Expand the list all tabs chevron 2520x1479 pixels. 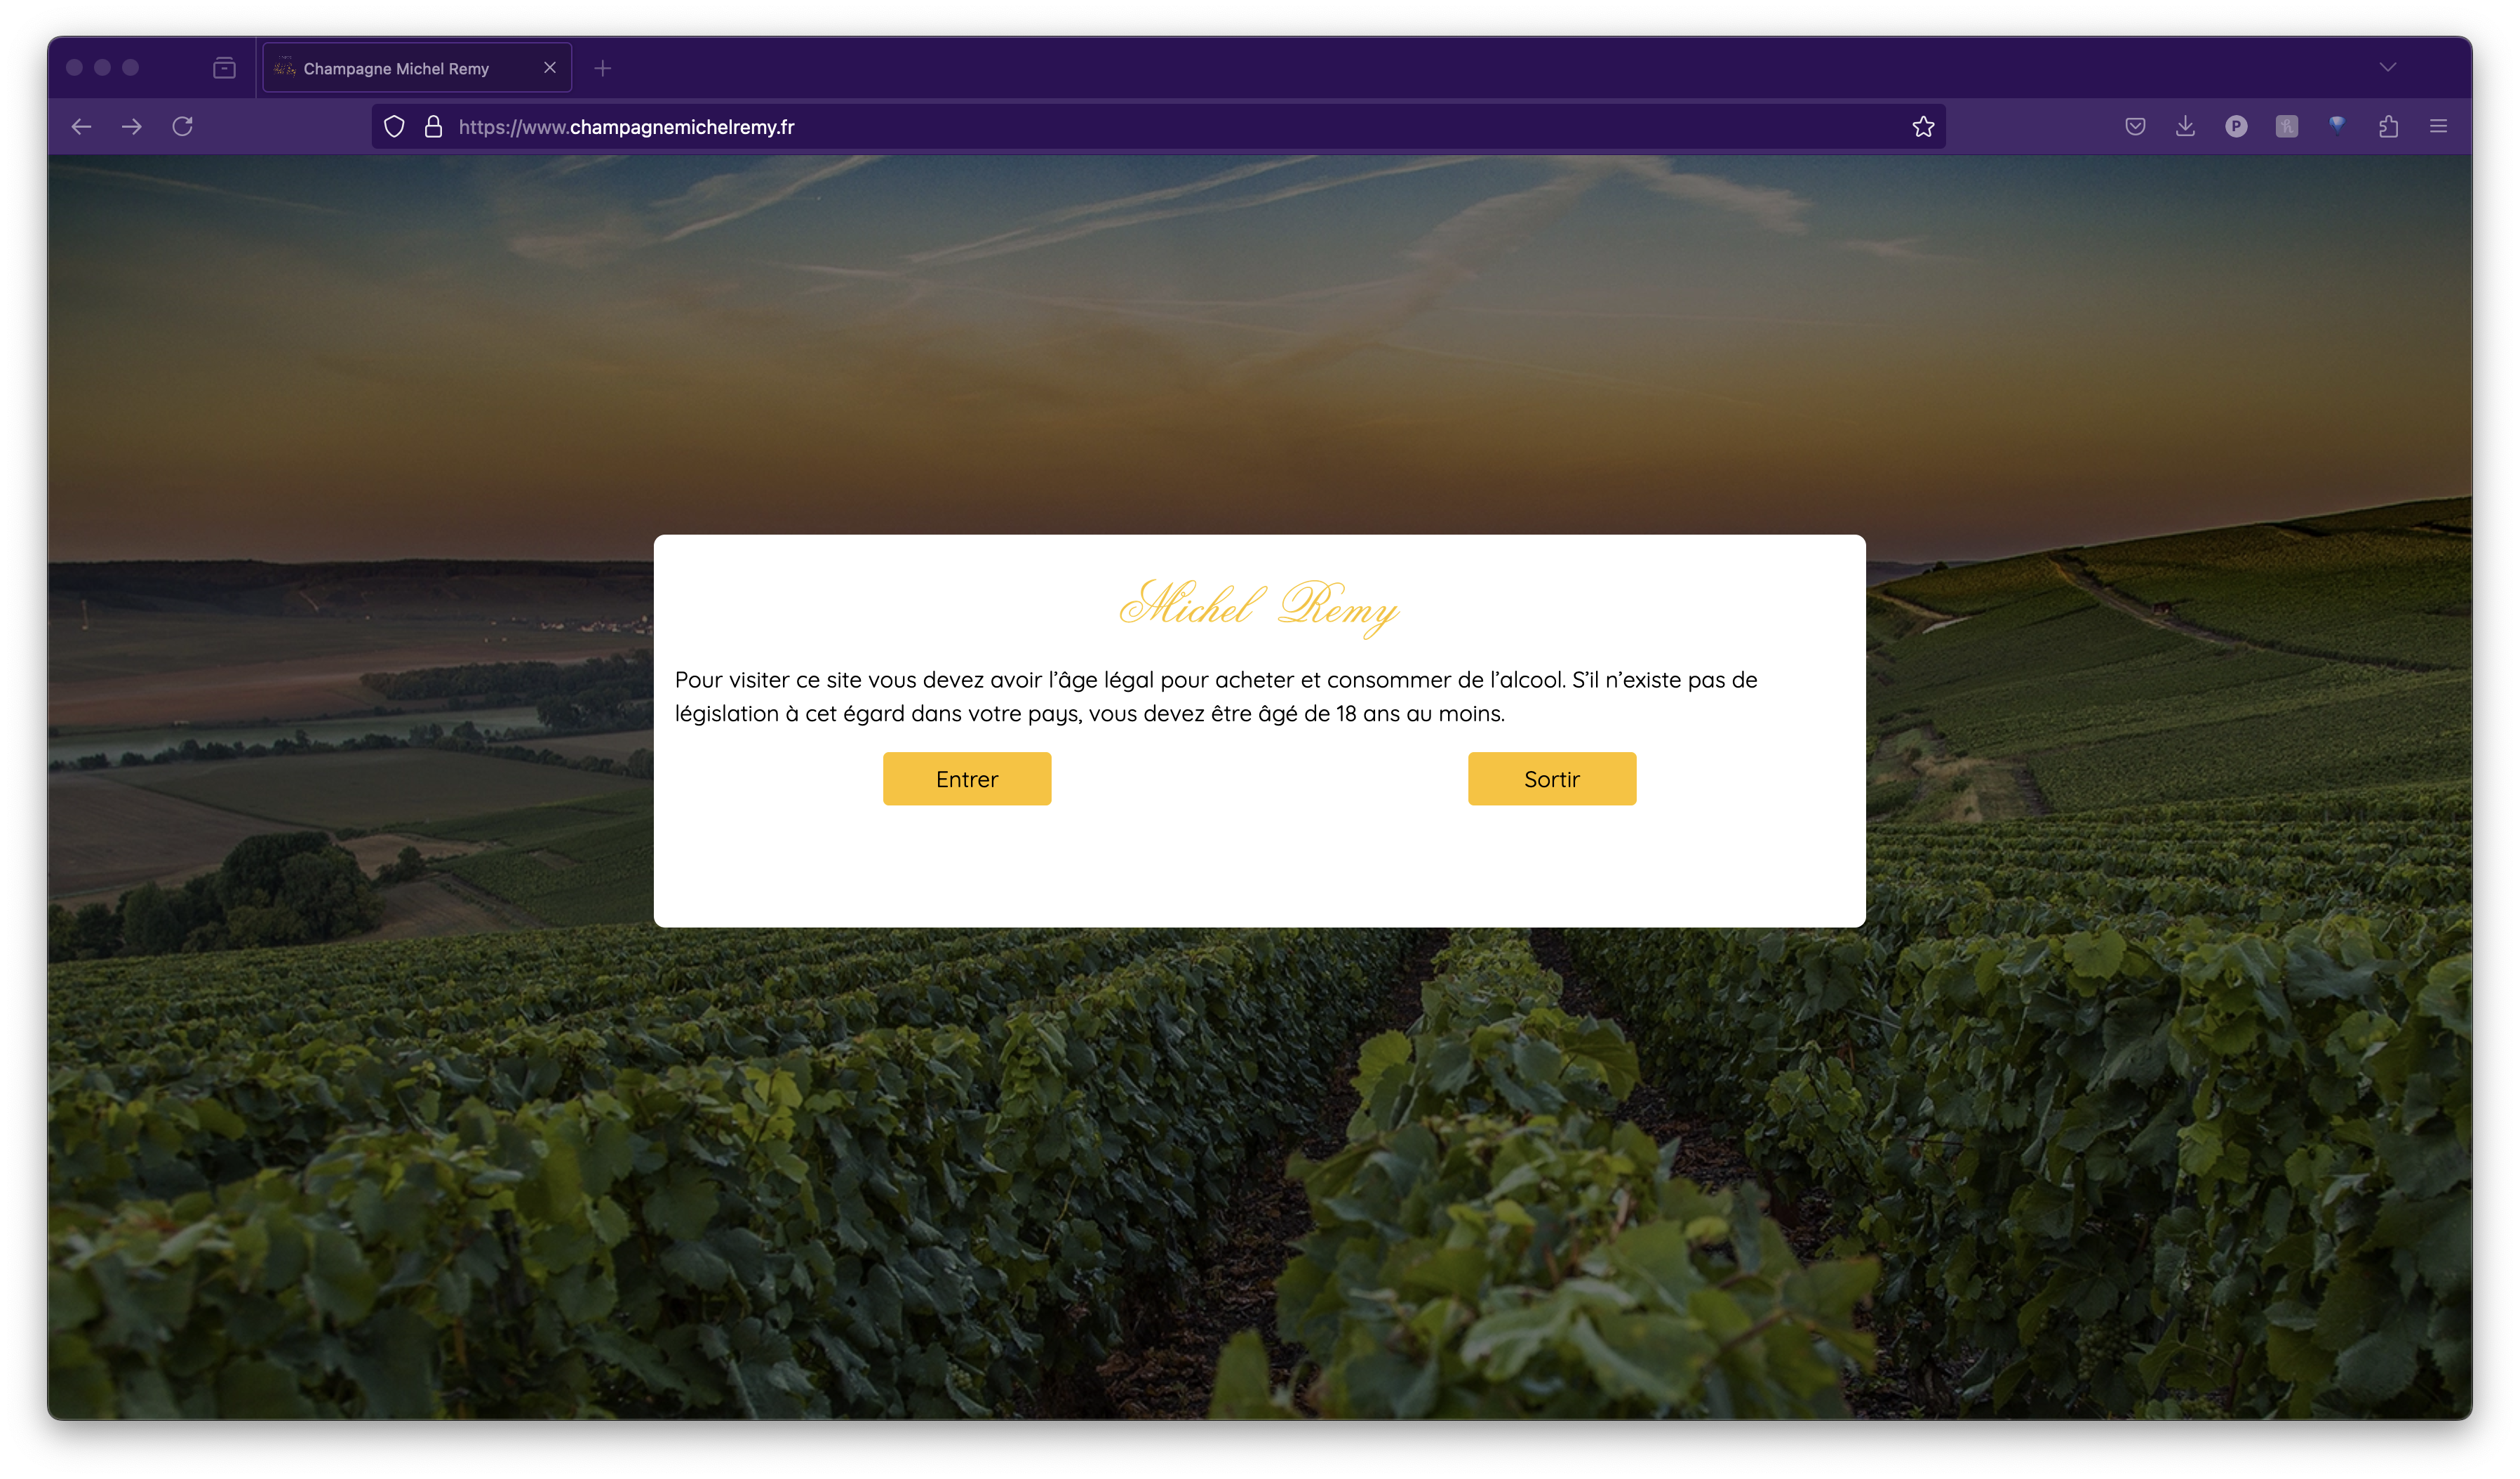pos(2388,68)
